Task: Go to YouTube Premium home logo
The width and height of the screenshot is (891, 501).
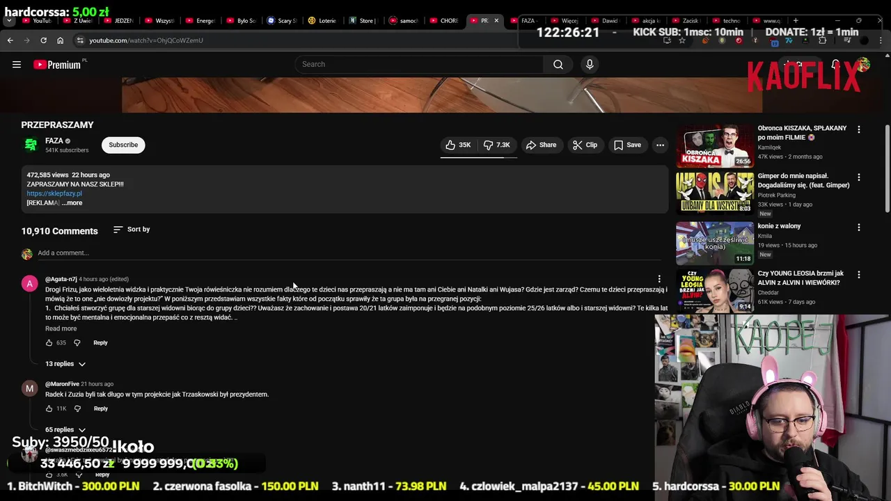Action: coord(57,65)
